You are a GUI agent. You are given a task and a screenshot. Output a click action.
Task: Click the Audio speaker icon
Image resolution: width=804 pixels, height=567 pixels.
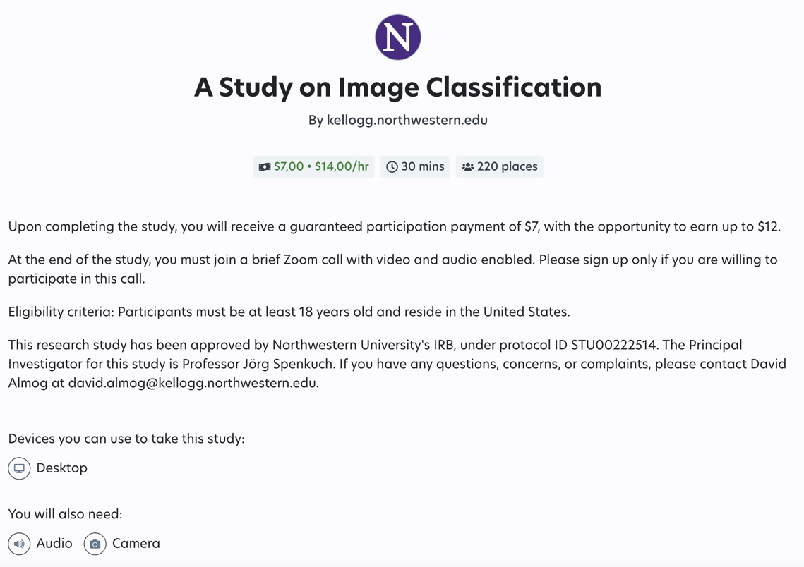(x=19, y=544)
